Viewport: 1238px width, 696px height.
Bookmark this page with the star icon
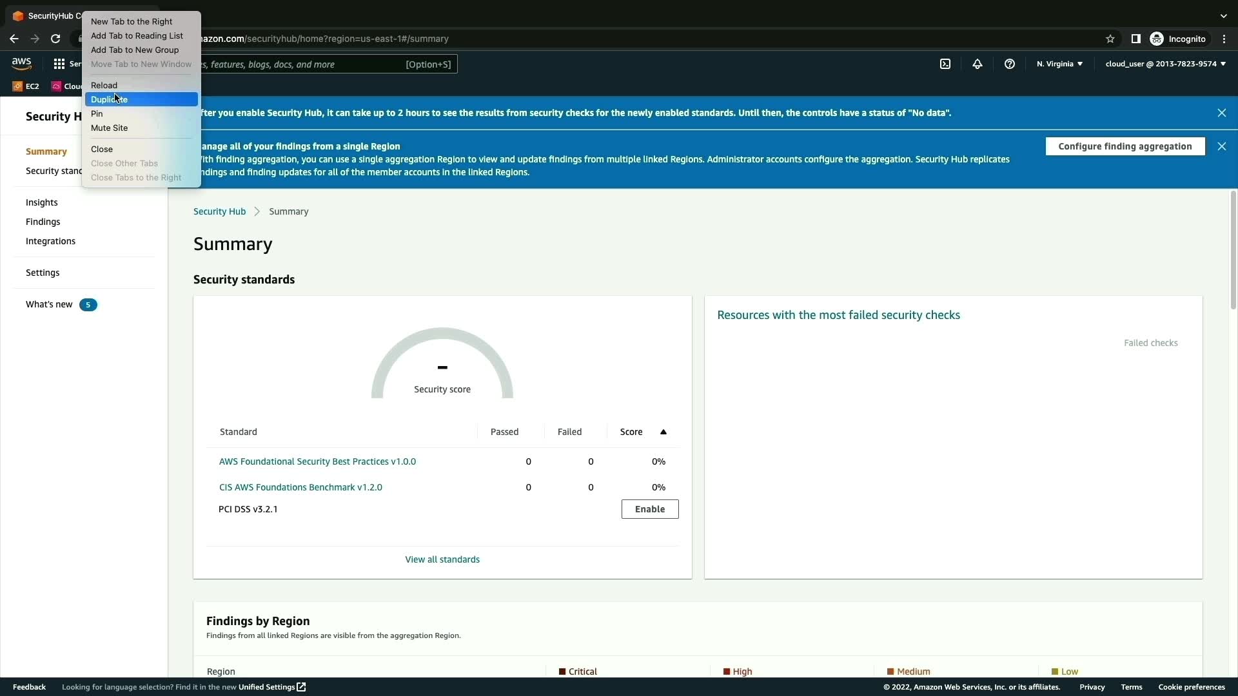tap(1110, 39)
